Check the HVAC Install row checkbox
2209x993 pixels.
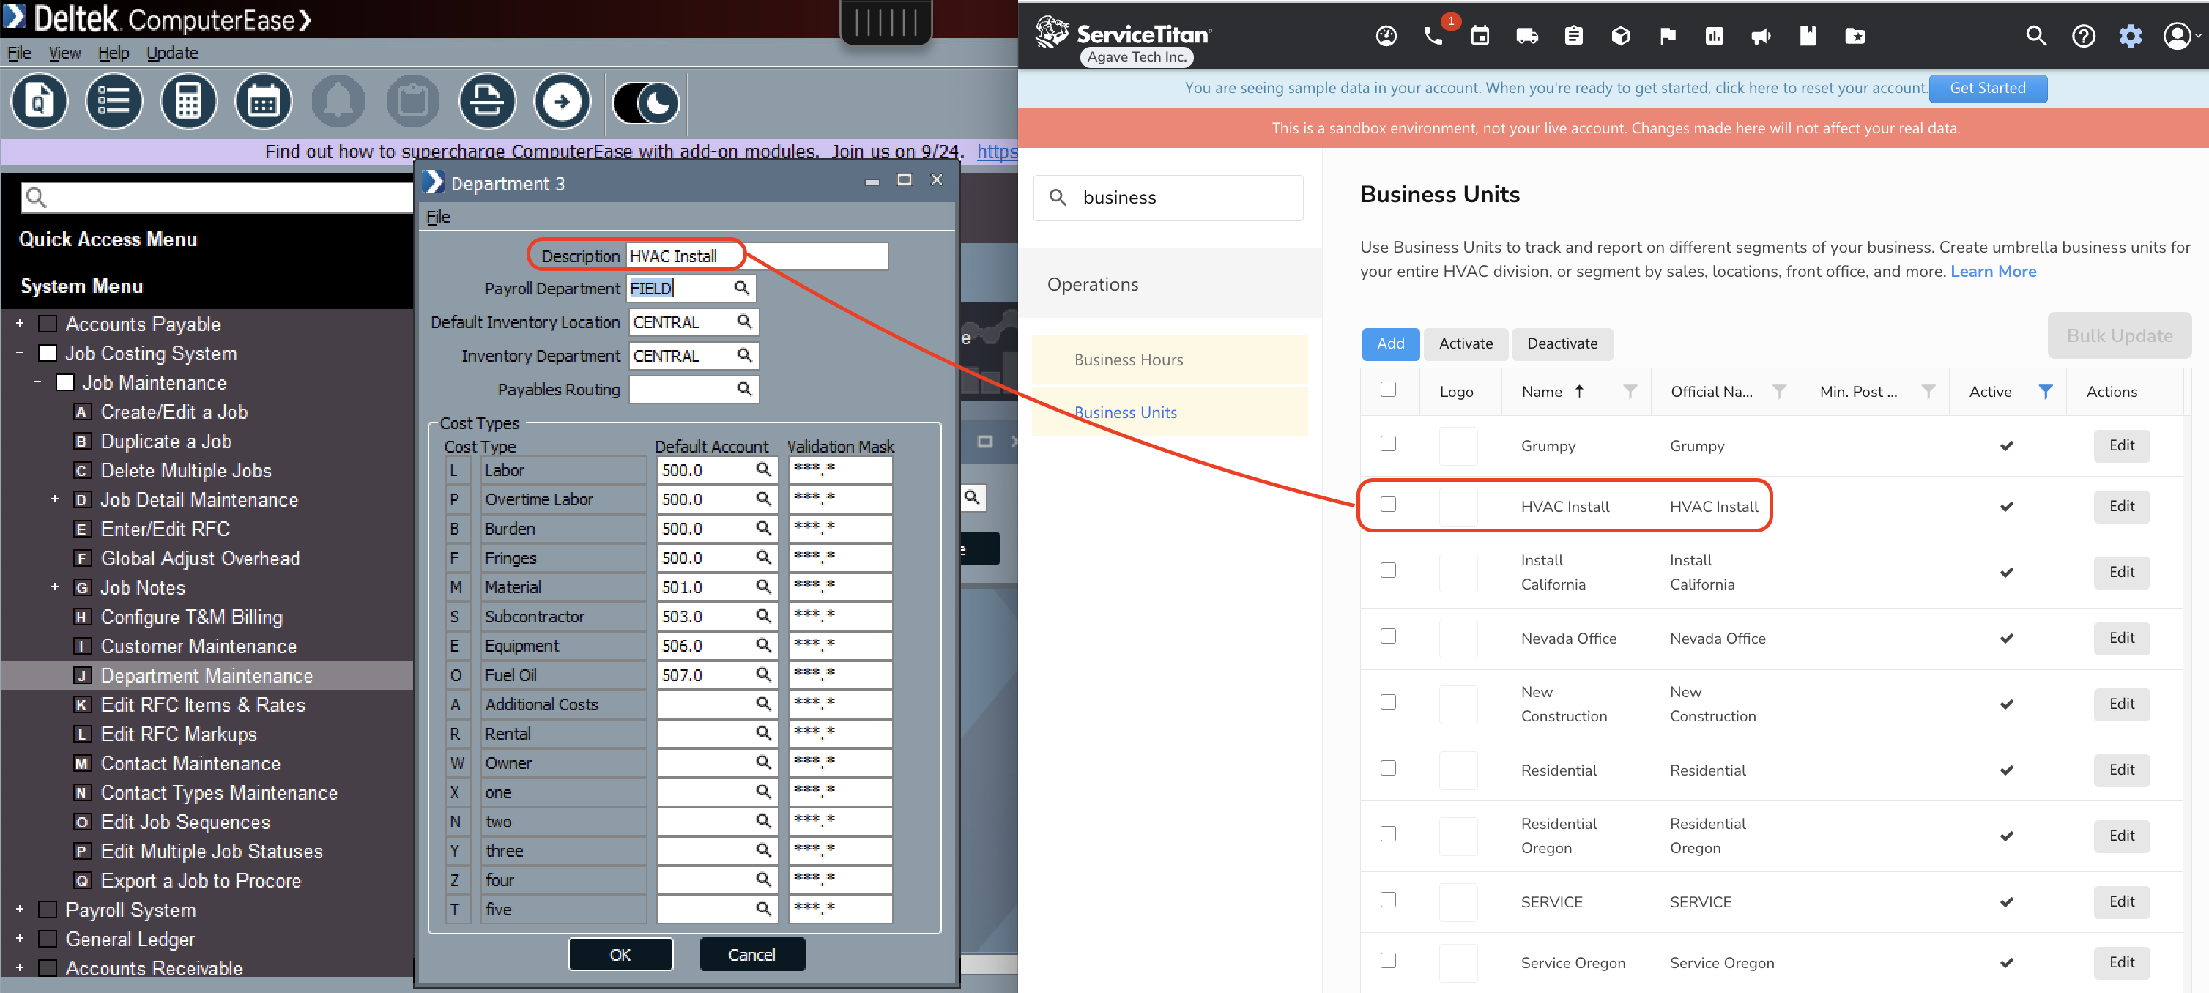pyautogui.click(x=1389, y=505)
